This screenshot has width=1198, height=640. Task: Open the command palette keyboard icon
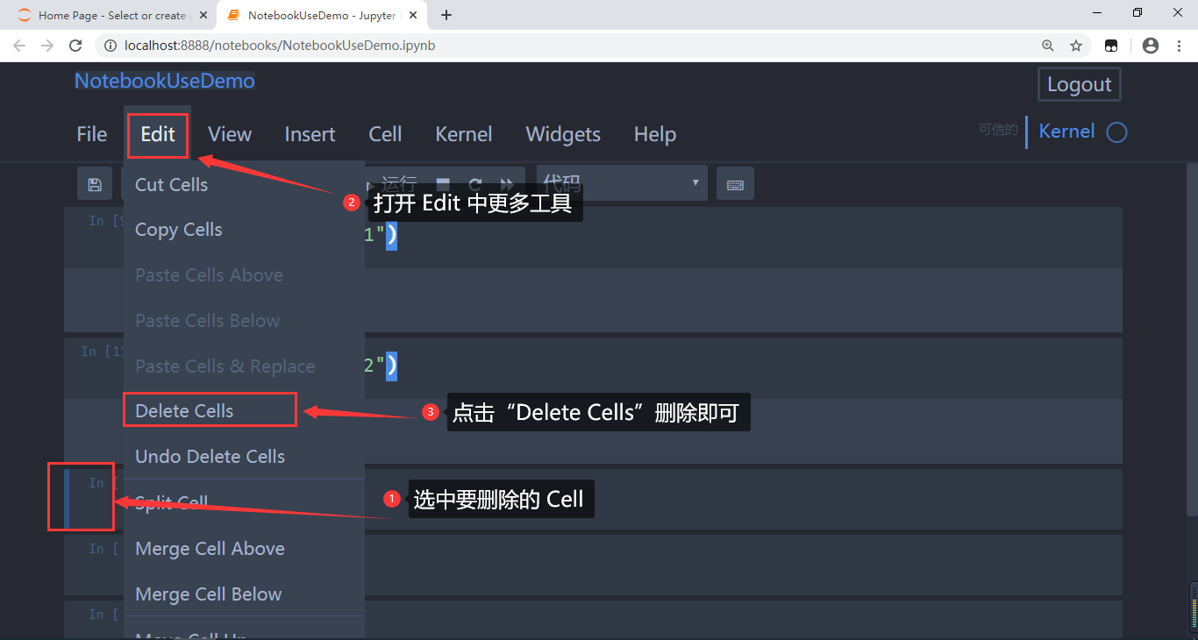[x=735, y=184]
